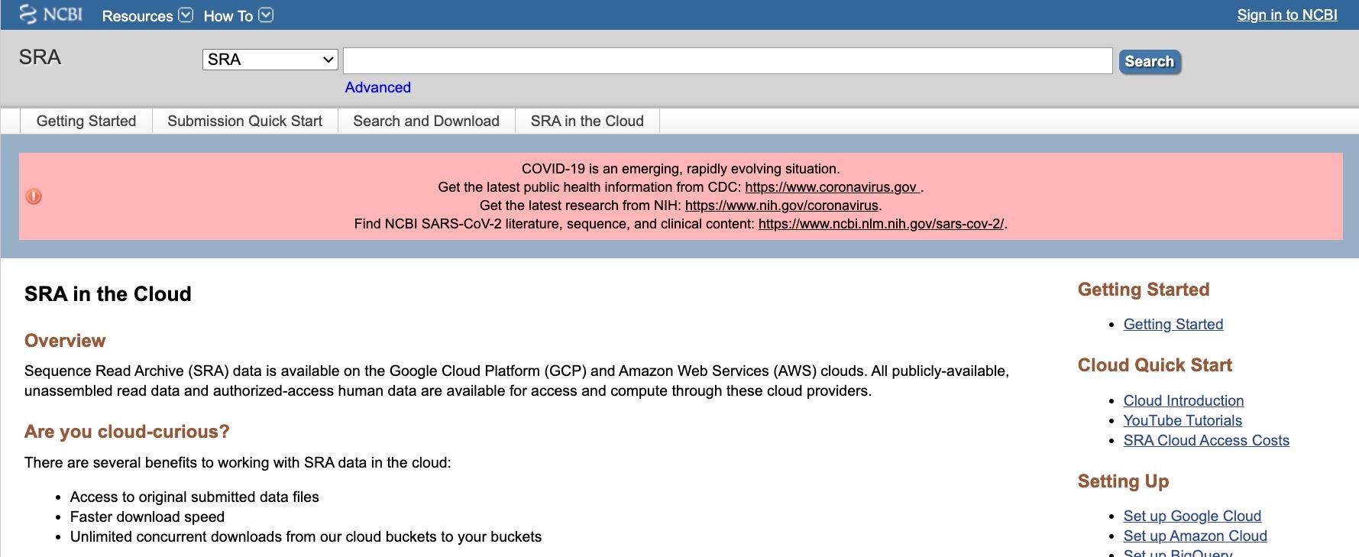This screenshot has height=557, width=1359.
Task: Switch to the Getting Started tab
Action: [86, 121]
